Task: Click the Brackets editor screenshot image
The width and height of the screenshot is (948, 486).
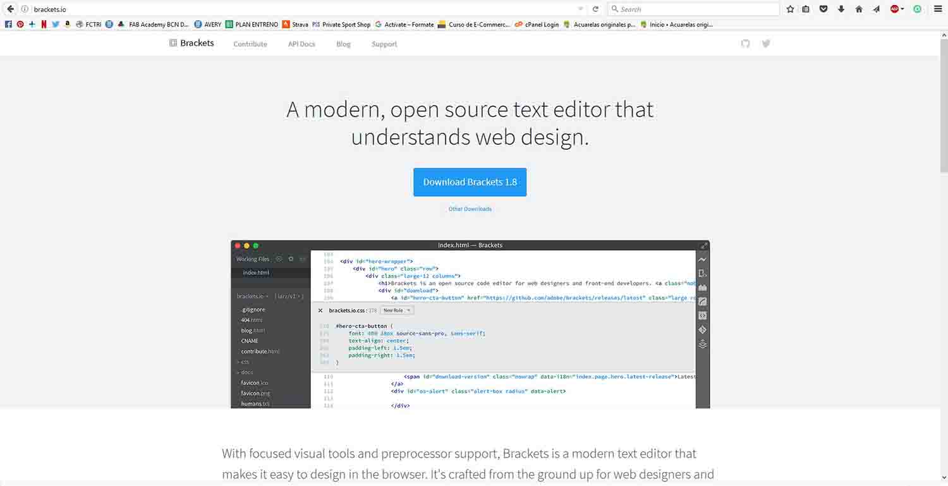Action: [470, 324]
